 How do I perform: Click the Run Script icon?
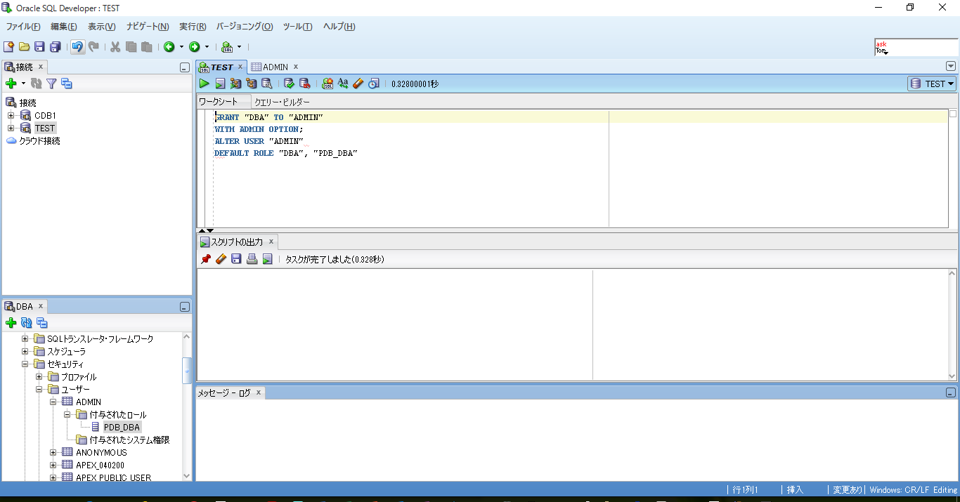point(220,84)
